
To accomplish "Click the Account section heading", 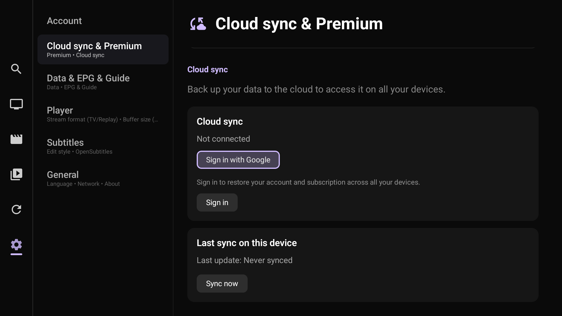I will (64, 21).
